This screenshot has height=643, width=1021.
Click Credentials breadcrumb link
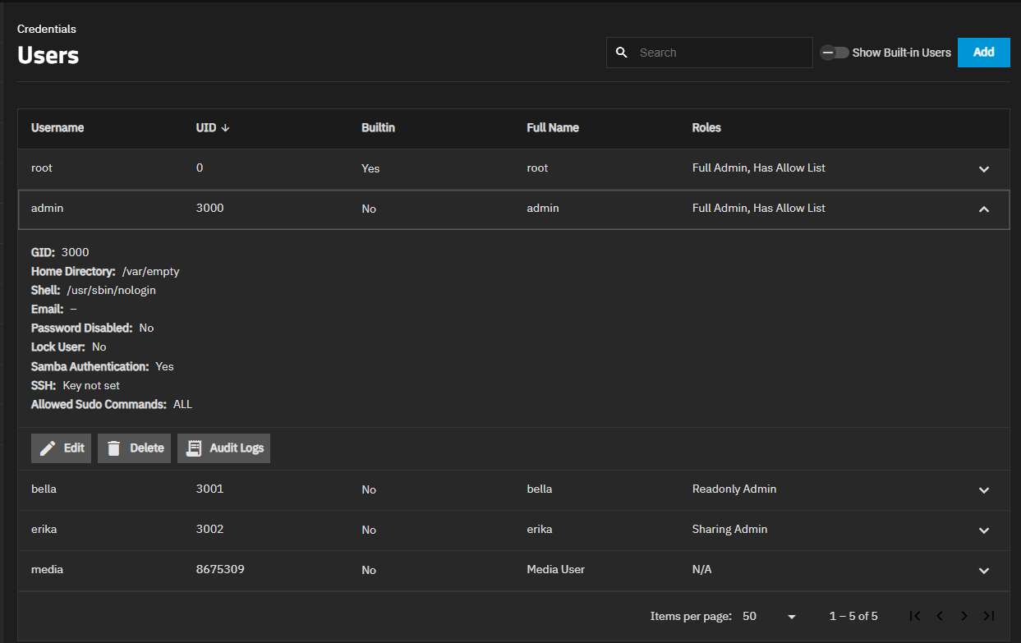(x=47, y=29)
